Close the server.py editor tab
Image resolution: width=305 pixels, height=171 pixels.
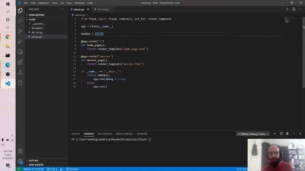[88, 9]
